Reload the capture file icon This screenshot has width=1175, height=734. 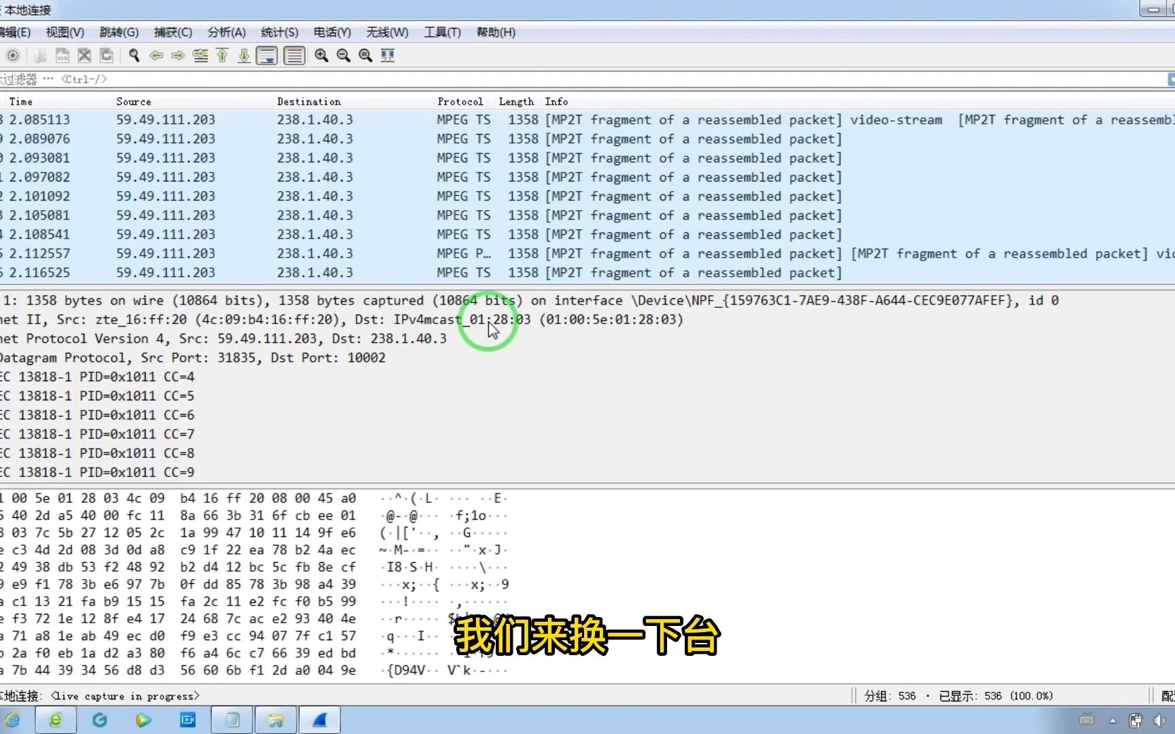107,56
